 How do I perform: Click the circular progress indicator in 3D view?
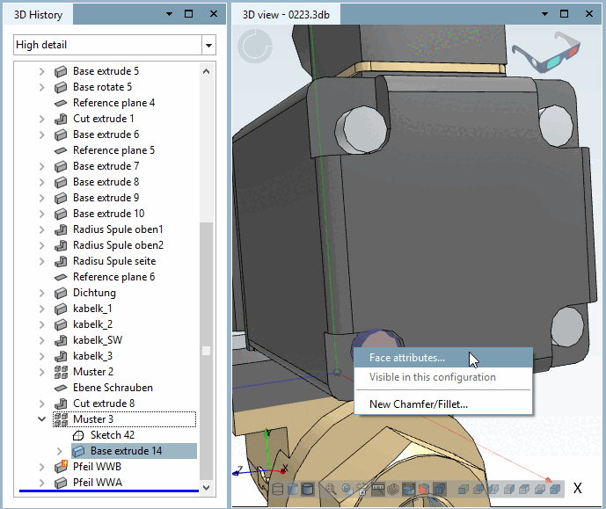[255, 47]
